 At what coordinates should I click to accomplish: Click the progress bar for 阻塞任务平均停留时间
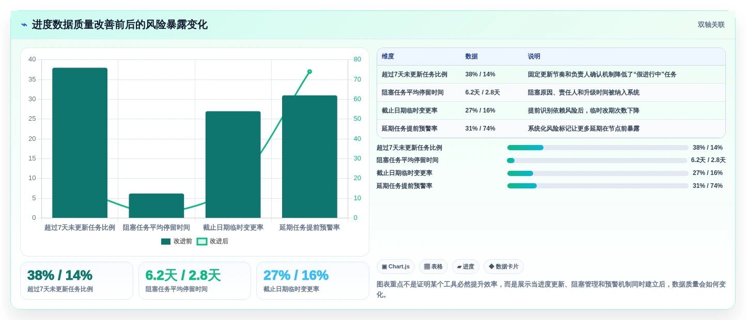pos(597,161)
